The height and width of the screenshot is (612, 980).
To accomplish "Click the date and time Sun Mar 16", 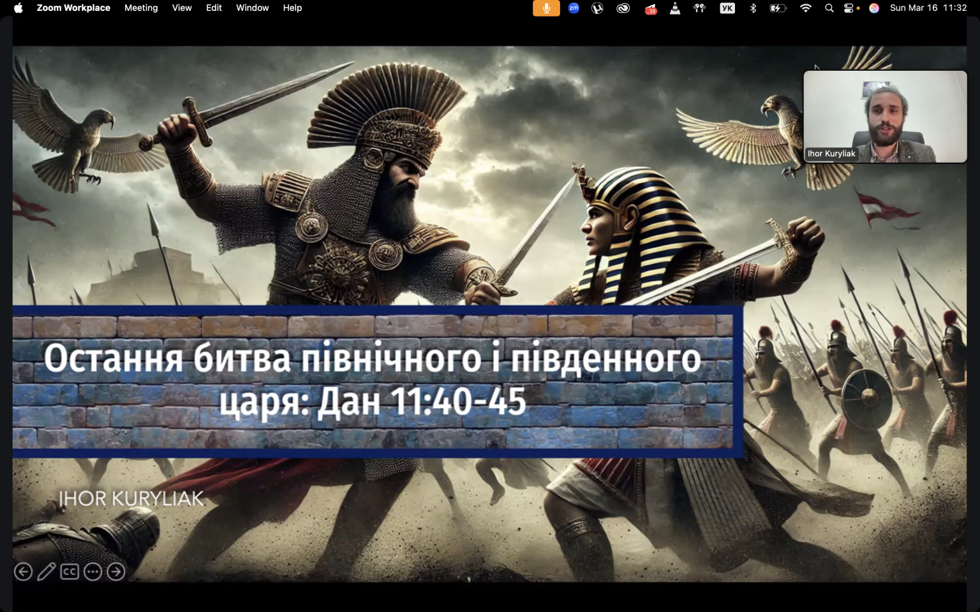I will pos(928,8).
